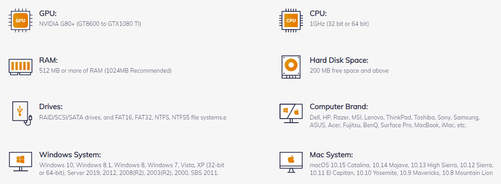Click the orange GPU chip icon
The width and height of the screenshot is (501, 184).
(21, 20)
